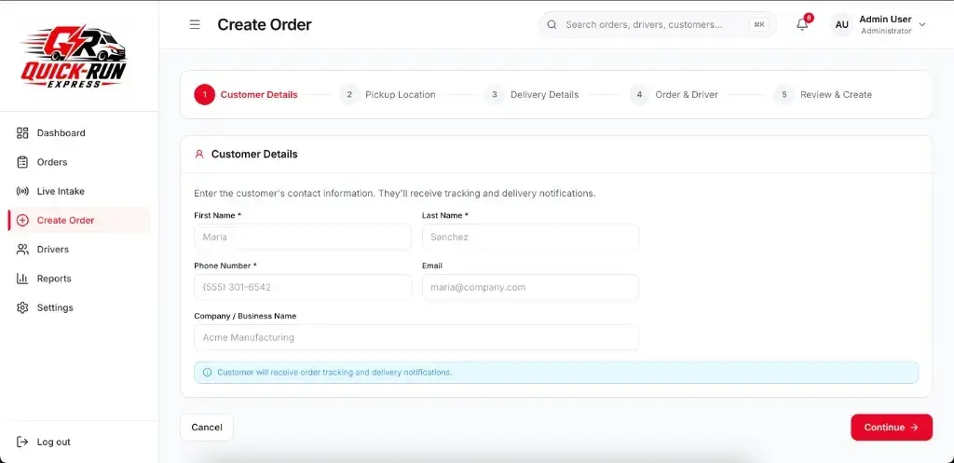Click step 4 circle for Order & Driver
The height and width of the screenshot is (463, 954).
point(639,94)
